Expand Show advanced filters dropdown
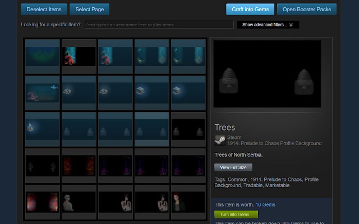359x224 pixels. point(268,25)
